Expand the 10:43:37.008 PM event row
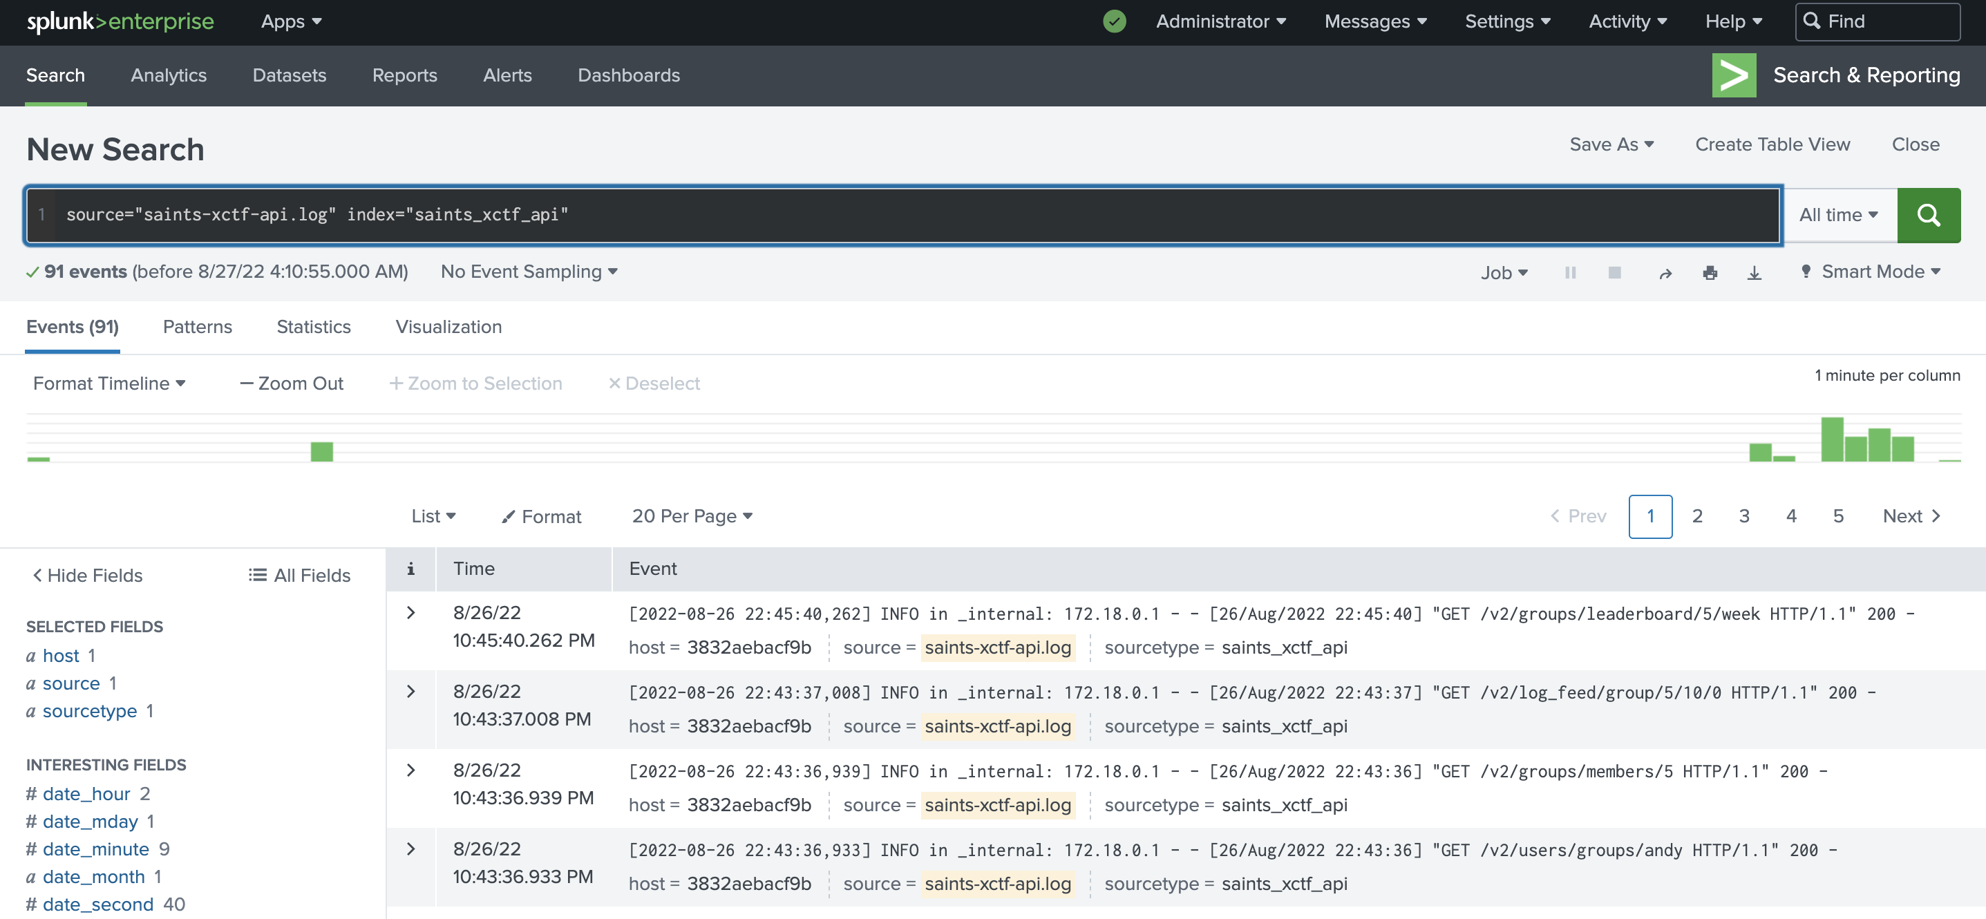Viewport: 1986px width, 919px height. point(411,692)
